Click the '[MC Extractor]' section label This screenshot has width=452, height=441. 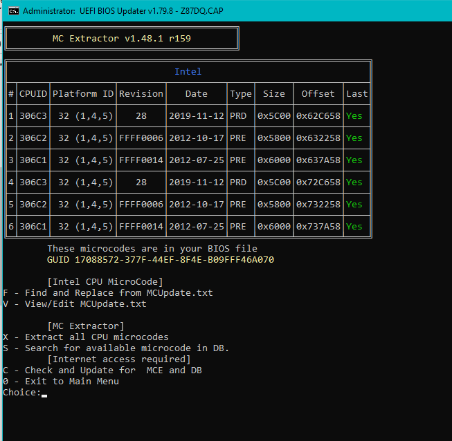[x=86, y=326]
